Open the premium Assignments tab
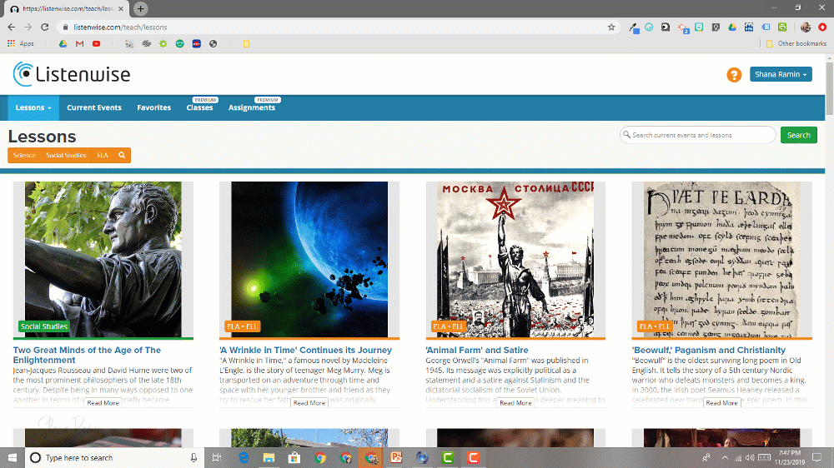 click(x=252, y=107)
